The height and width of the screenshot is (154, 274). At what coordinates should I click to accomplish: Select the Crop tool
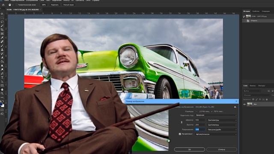[x=2, y=30]
